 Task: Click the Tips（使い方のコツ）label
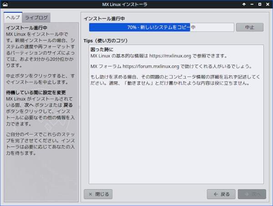(x=107, y=40)
